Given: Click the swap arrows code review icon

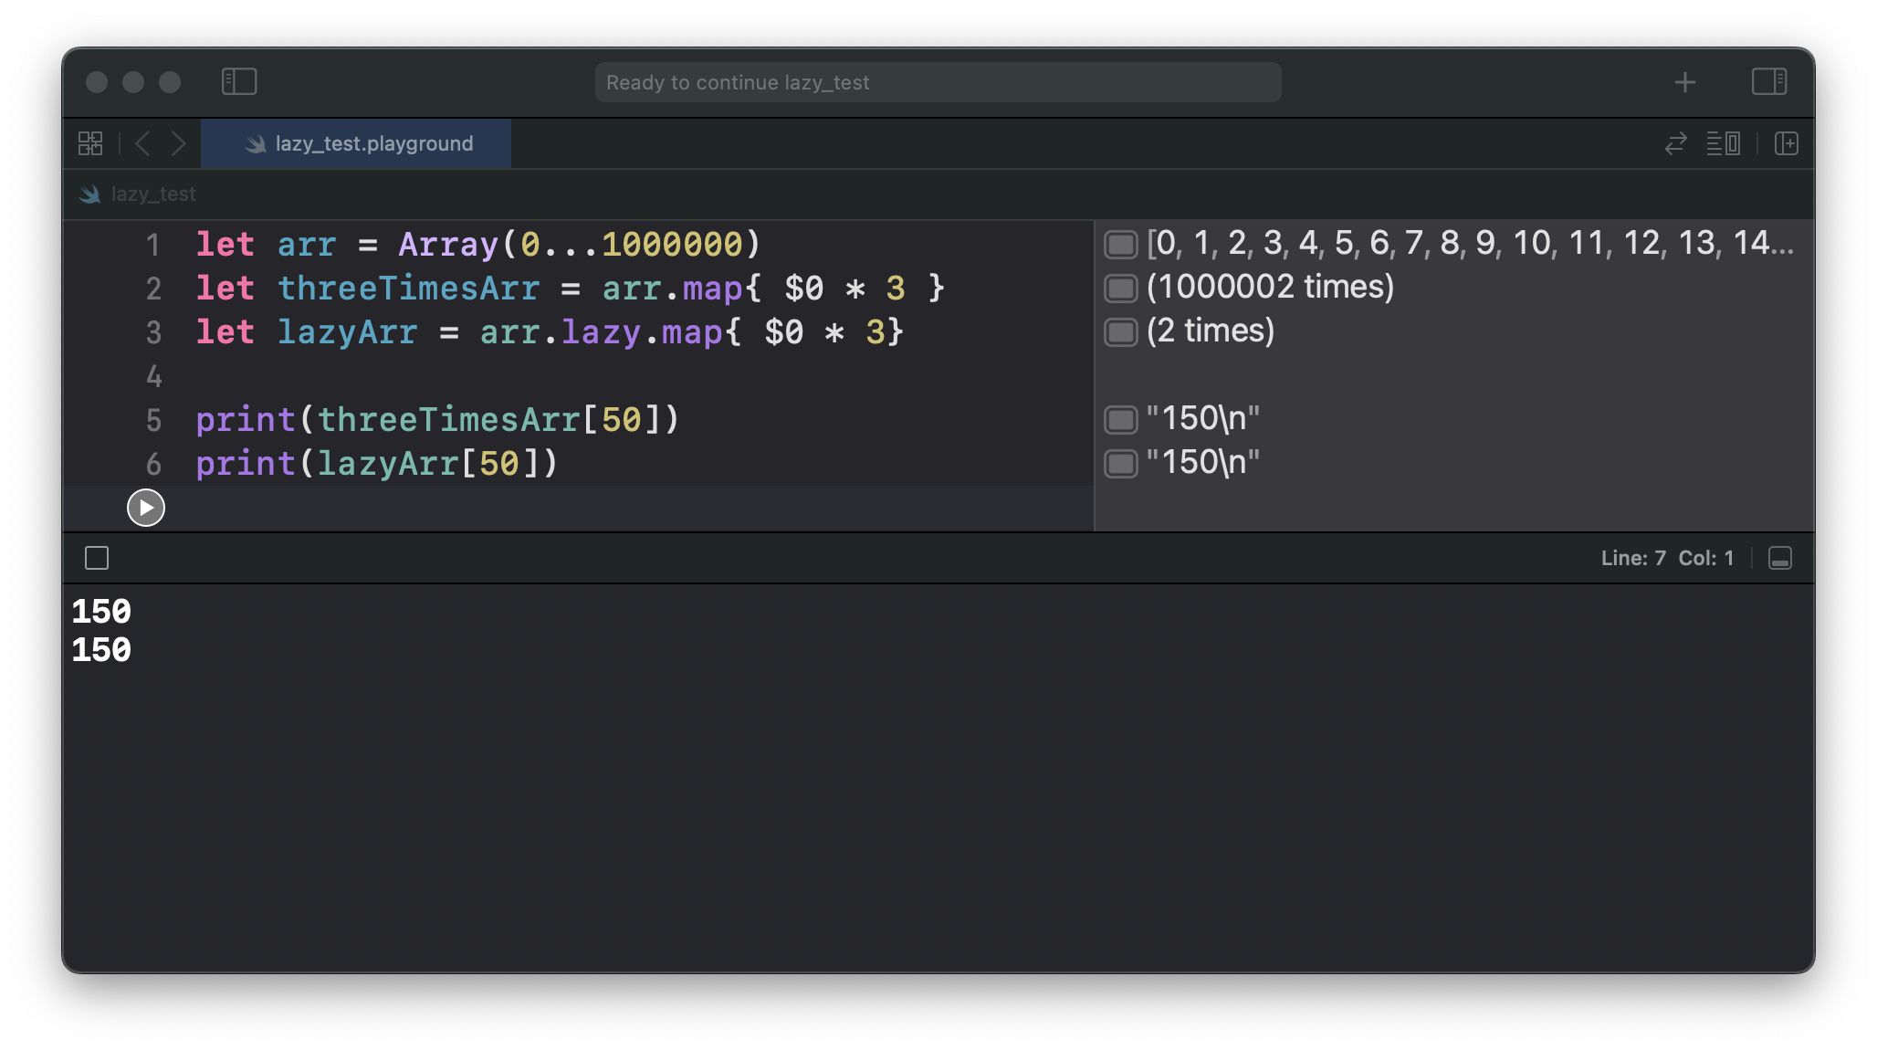Looking at the screenshot, I should [x=1675, y=144].
